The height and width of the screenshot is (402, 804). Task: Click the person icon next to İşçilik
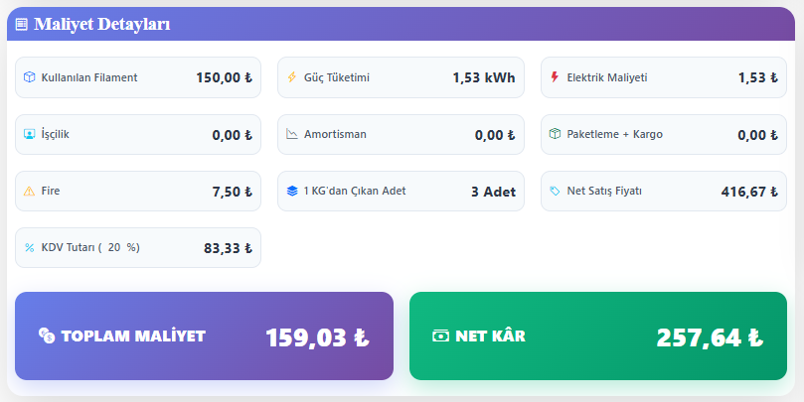(x=29, y=134)
